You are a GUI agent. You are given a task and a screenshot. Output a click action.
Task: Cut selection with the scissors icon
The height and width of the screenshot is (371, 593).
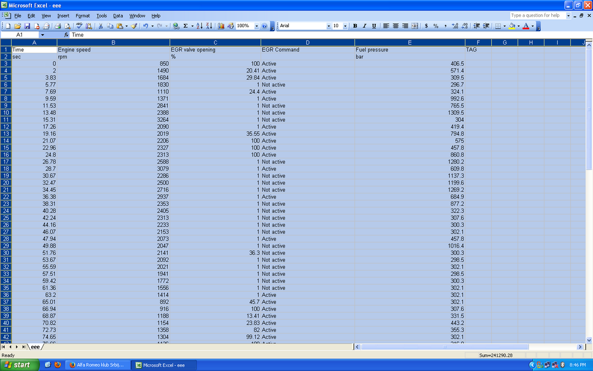pos(101,26)
